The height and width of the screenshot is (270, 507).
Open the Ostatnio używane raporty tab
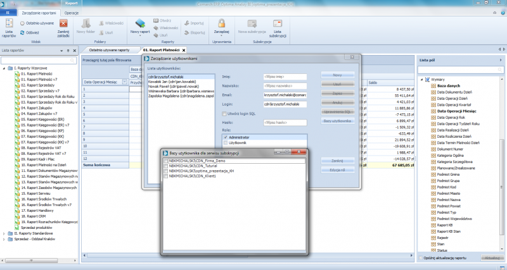(x=109, y=49)
